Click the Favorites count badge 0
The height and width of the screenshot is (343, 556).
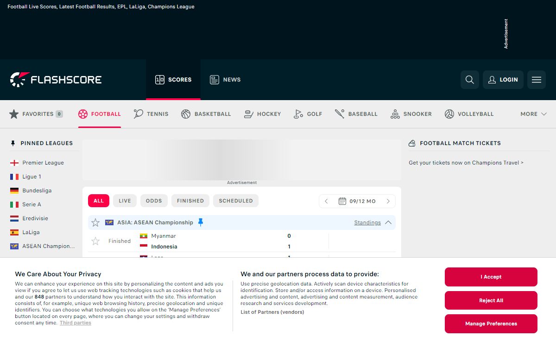coord(59,114)
